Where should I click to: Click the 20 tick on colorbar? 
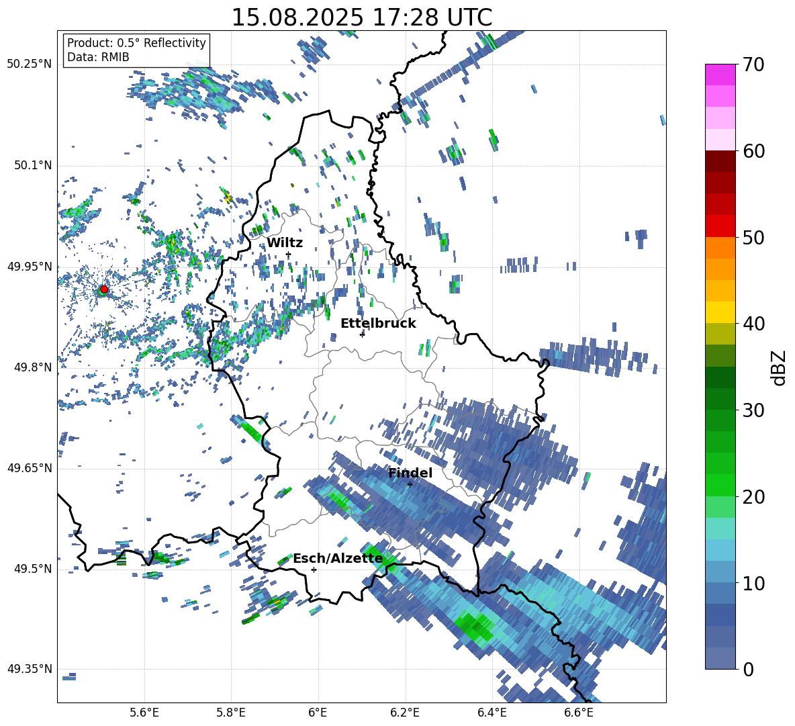point(753,496)
